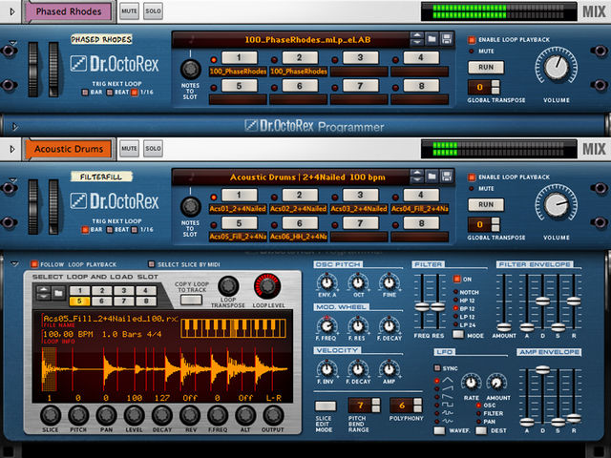611x458 pixels.
Task: Set Trig Next Loop to 1/16 on Acoustic Drums
Action: 135,230
